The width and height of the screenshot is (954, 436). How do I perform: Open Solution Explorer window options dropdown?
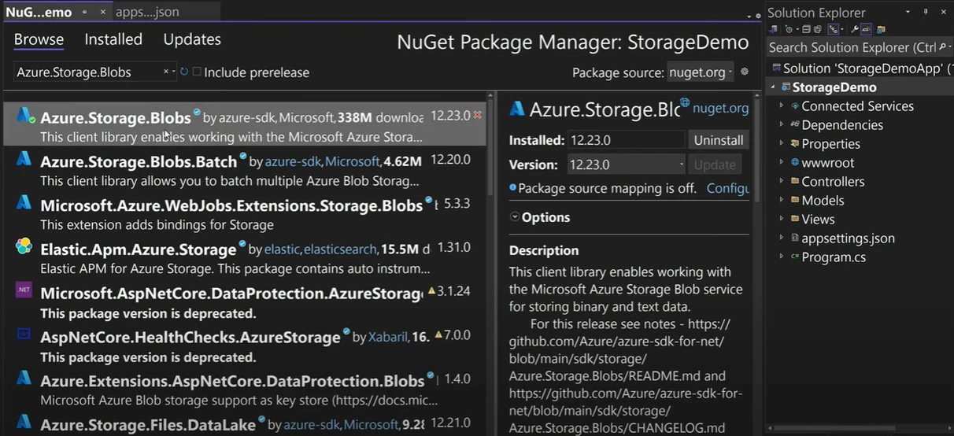coord(908,12)
